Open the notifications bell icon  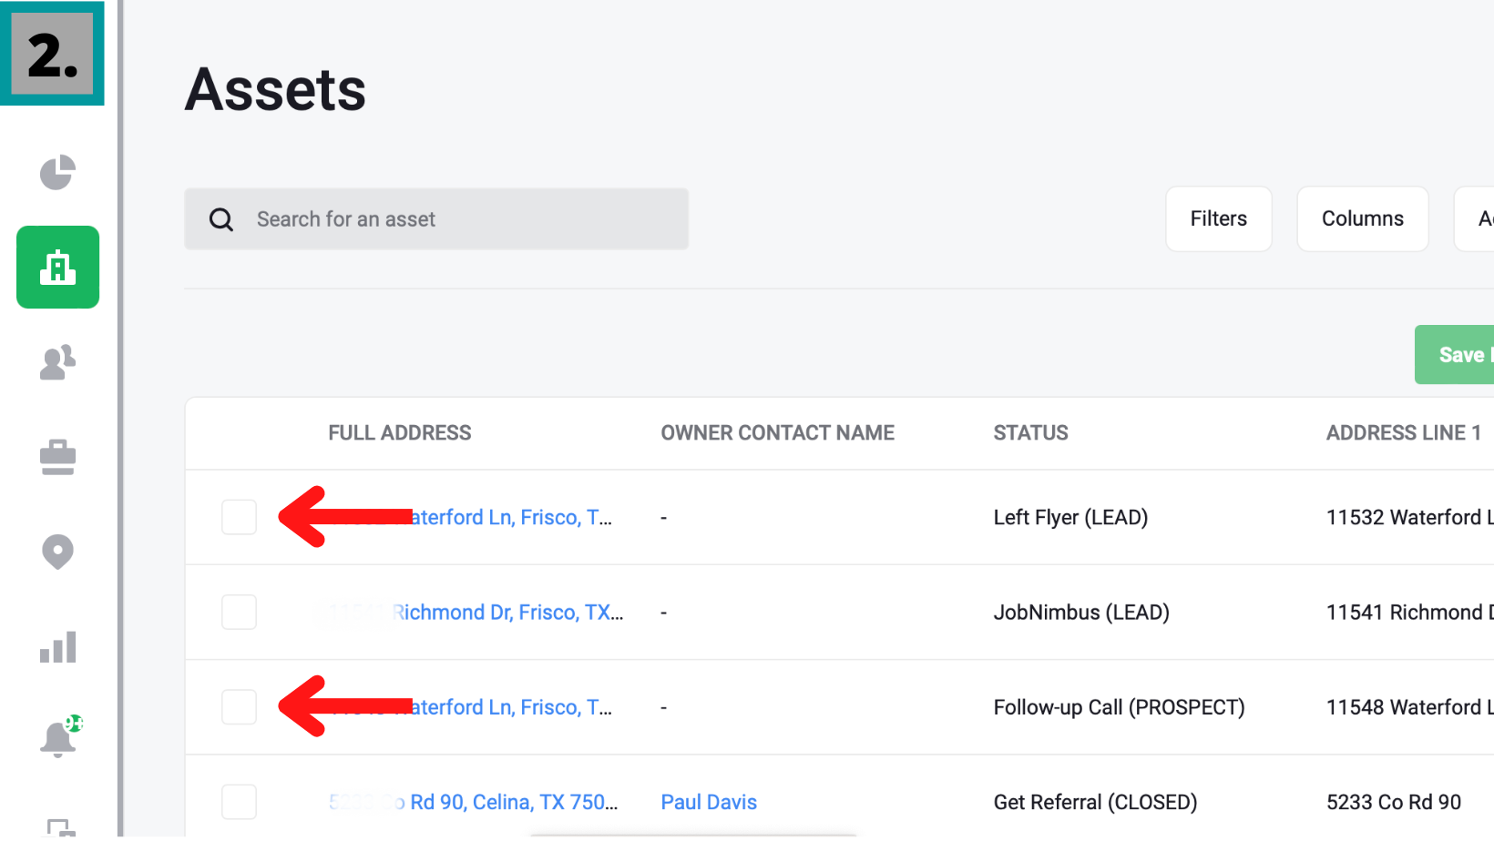coord(58,738)
